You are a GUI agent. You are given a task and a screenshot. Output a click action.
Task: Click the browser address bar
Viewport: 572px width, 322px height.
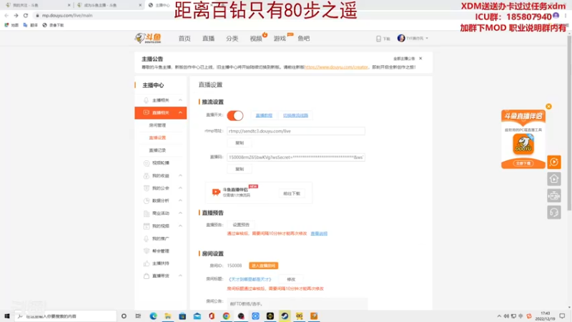[x=285, y=15]
